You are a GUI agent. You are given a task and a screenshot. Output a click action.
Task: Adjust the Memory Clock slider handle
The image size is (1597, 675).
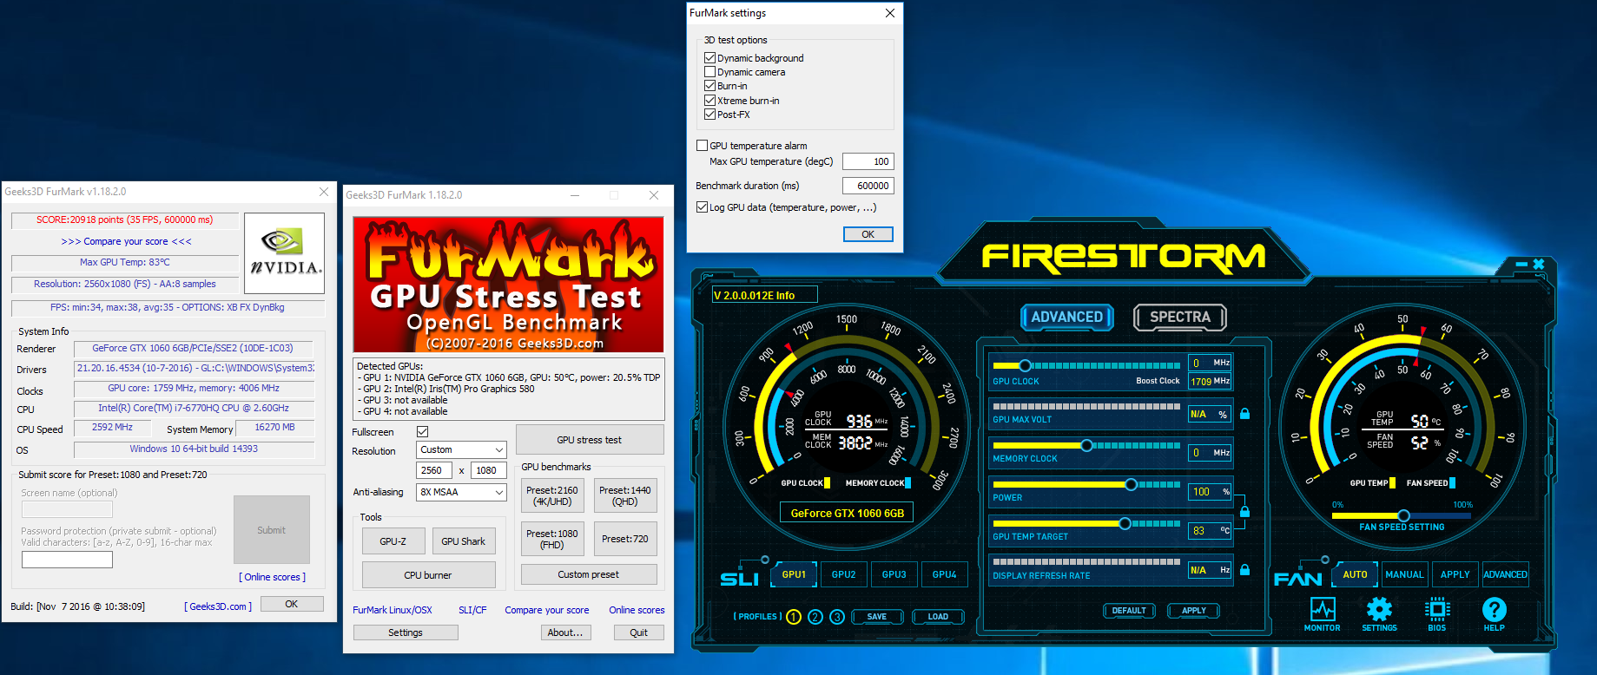click(1086, 445)
